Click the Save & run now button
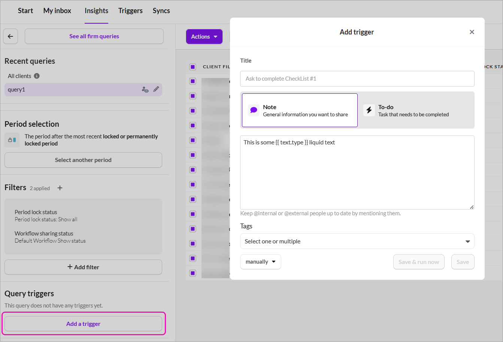Image resolution: width=503 pixels, height=342 pixels. [419, 262]
